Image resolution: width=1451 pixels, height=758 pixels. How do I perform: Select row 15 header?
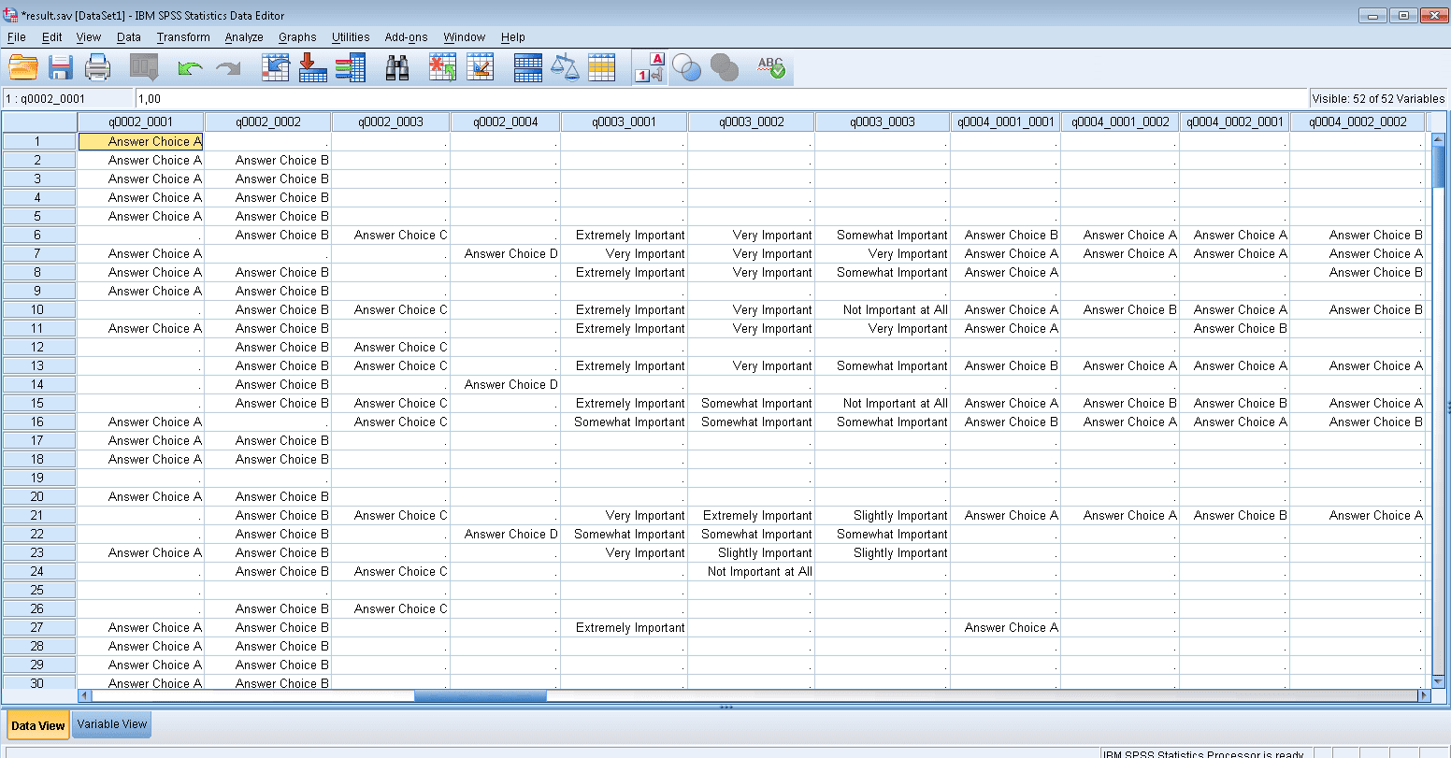[x=38, y=403]
